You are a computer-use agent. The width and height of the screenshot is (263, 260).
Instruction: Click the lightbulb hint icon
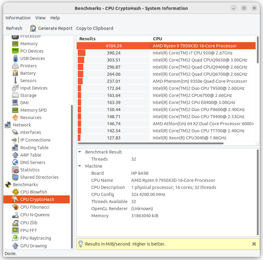point(81,244)
